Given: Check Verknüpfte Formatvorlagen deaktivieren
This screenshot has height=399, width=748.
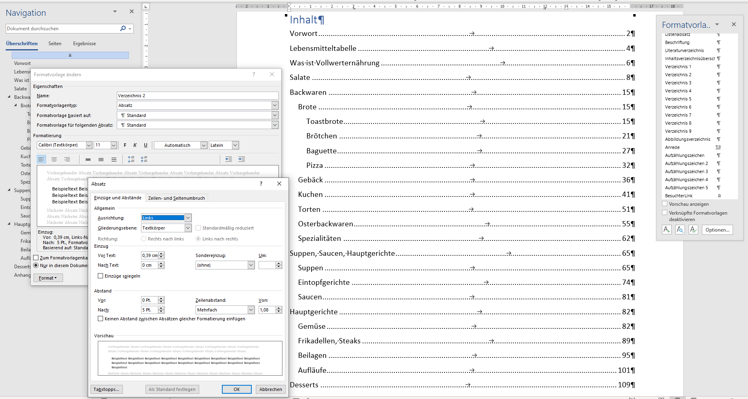Looking at the screenshot, I should 665,213.
